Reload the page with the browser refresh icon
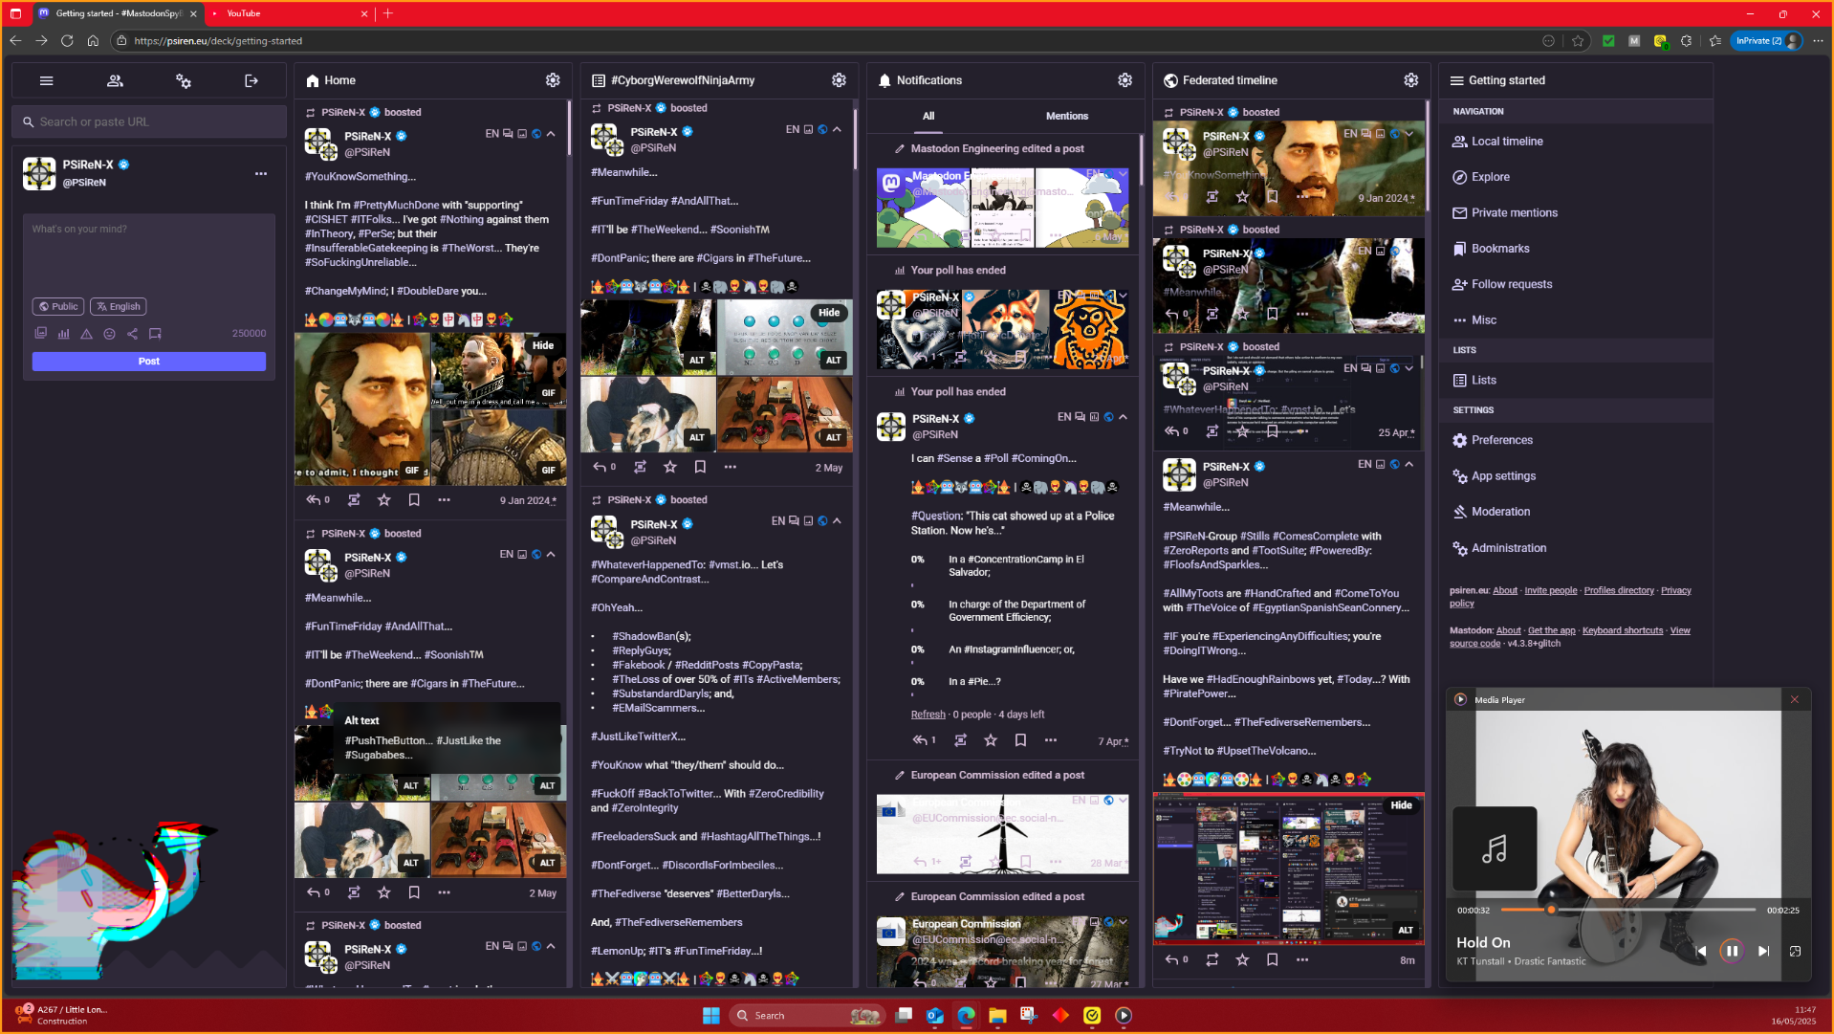The image size is (1834, 1034). coord(67,41)
